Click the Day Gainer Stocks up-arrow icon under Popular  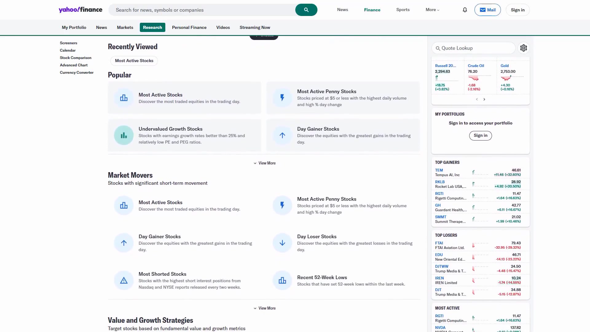point(282,135)
